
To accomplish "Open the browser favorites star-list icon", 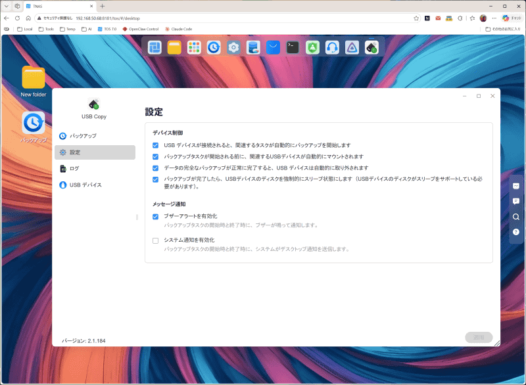I will (x=472, y=18).
